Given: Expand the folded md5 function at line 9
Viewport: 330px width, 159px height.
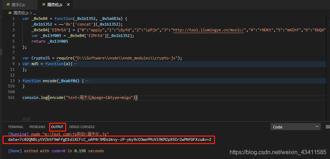Looking at the screenshot, I should pos(19,64).
